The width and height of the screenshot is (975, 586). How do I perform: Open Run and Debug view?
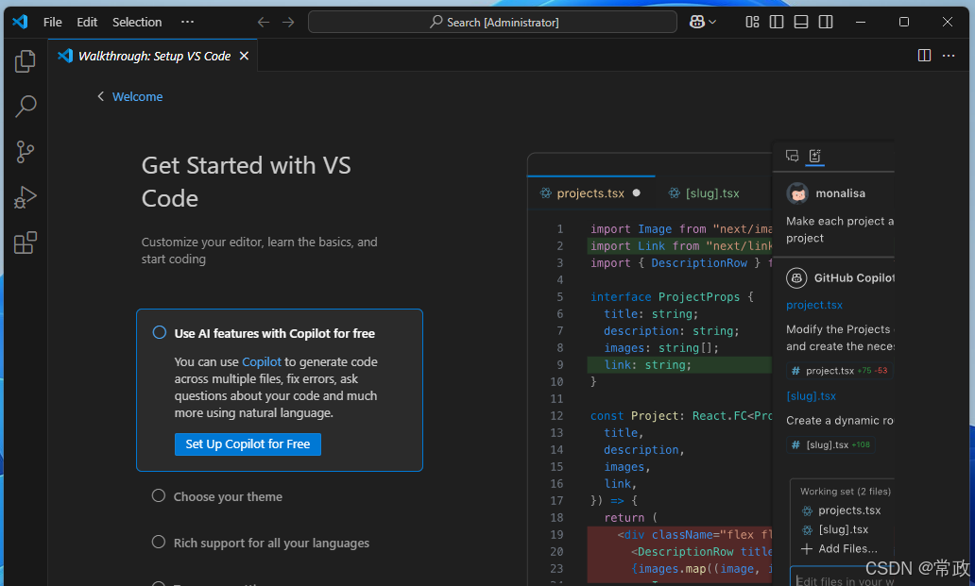tap(25, 197)
